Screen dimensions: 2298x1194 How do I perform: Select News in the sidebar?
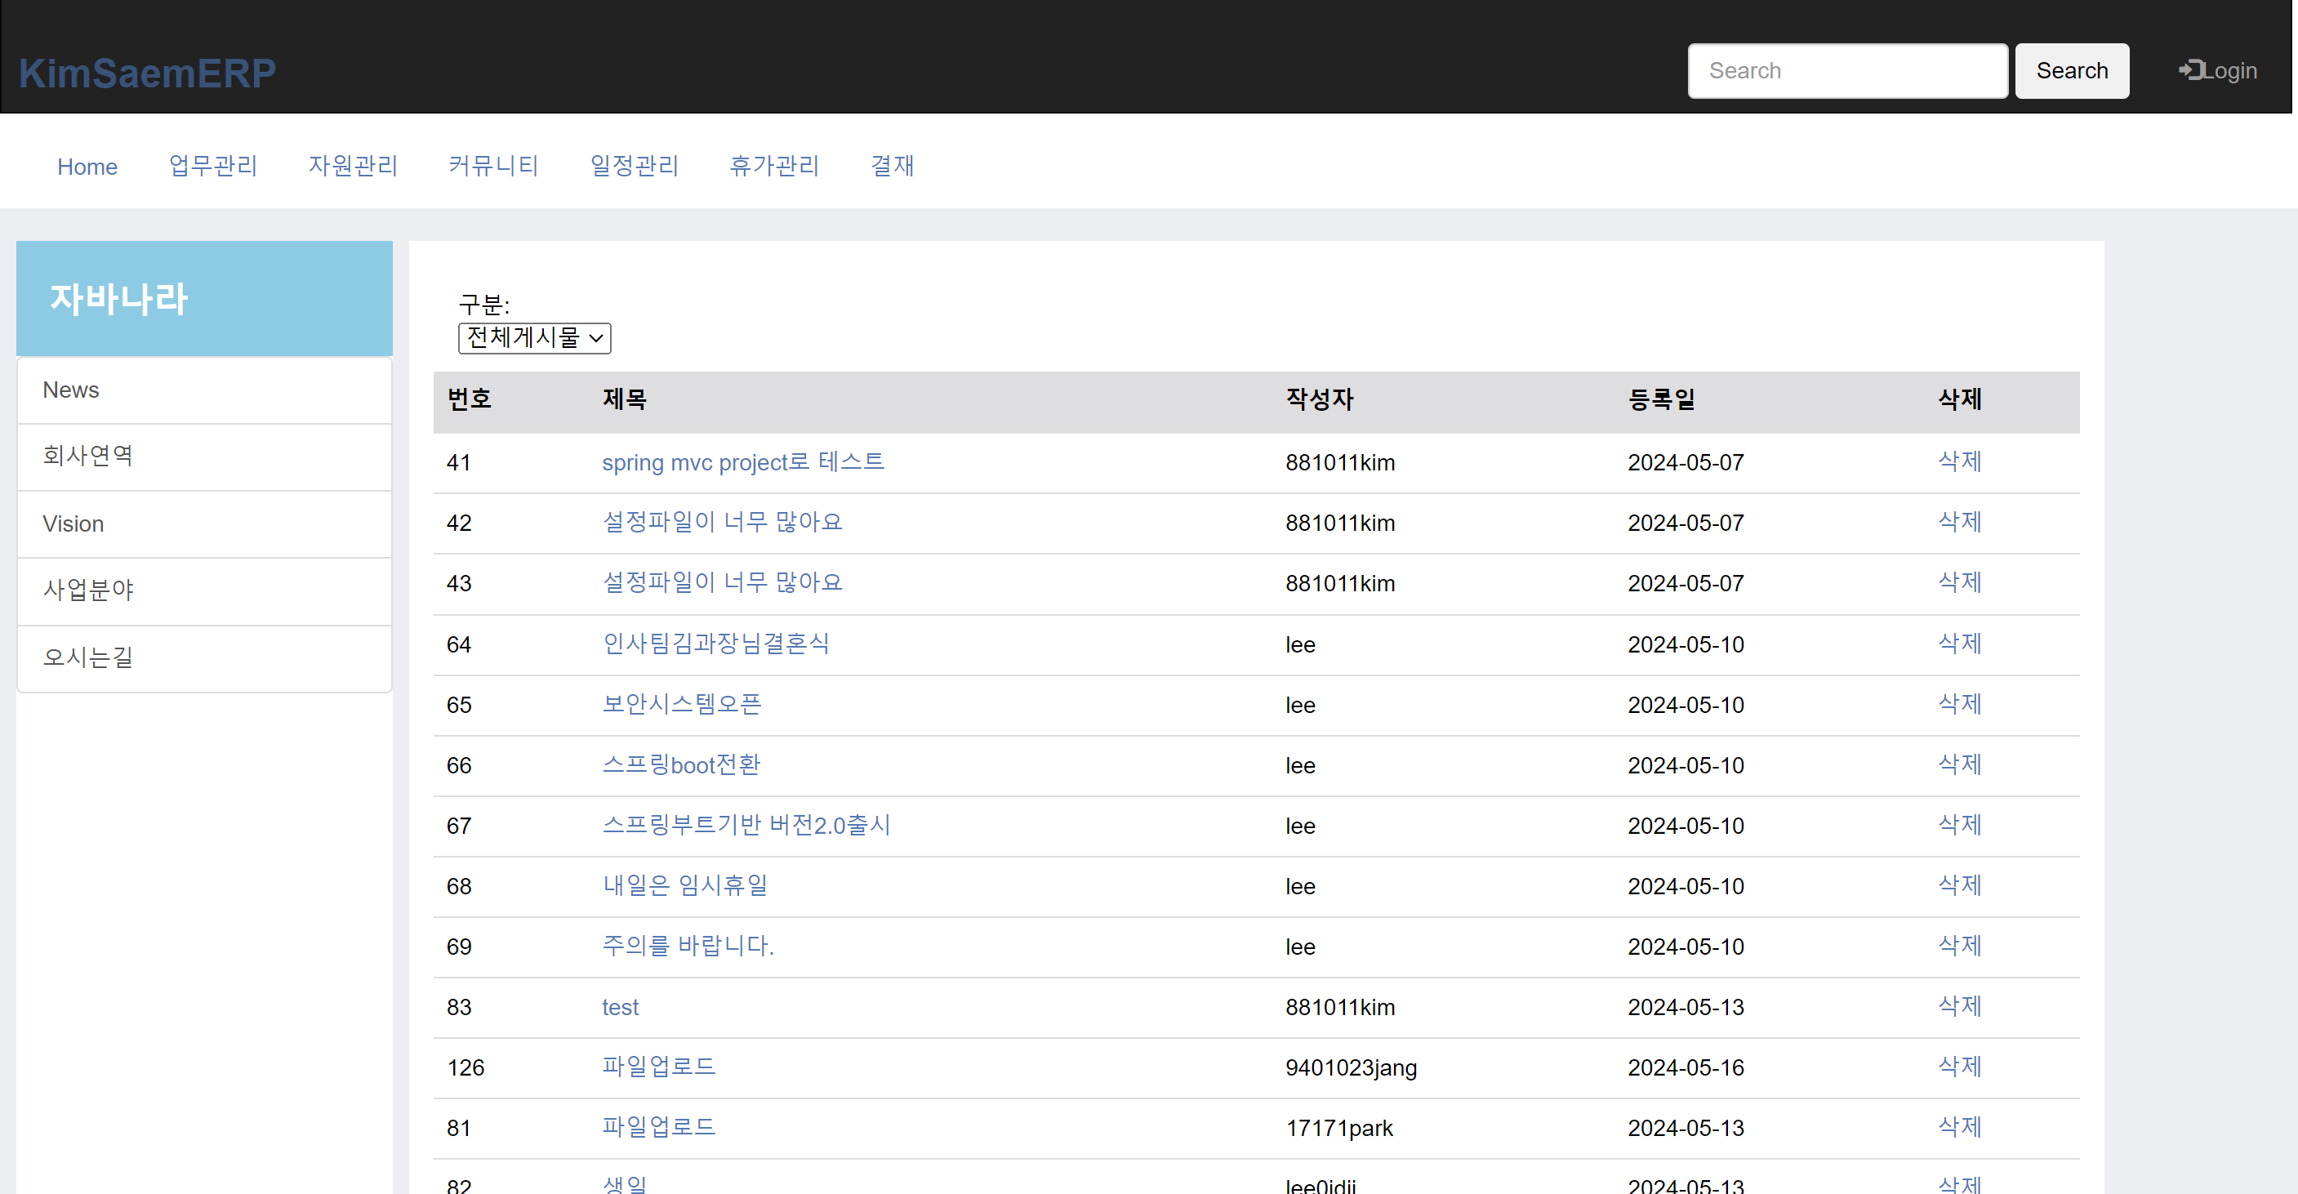click(x=70, y=390)
